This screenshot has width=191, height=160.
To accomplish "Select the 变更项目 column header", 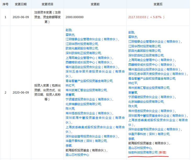I will (x=47, y=4).
